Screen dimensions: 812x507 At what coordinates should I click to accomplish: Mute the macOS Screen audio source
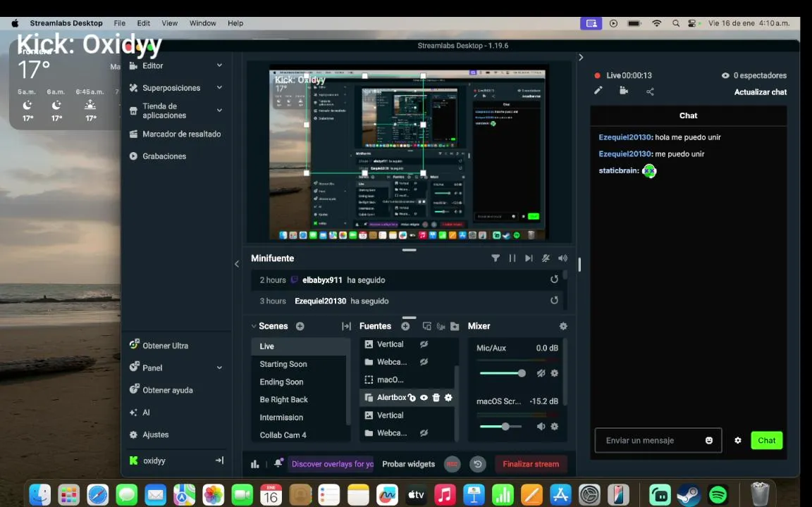[541, 426]
